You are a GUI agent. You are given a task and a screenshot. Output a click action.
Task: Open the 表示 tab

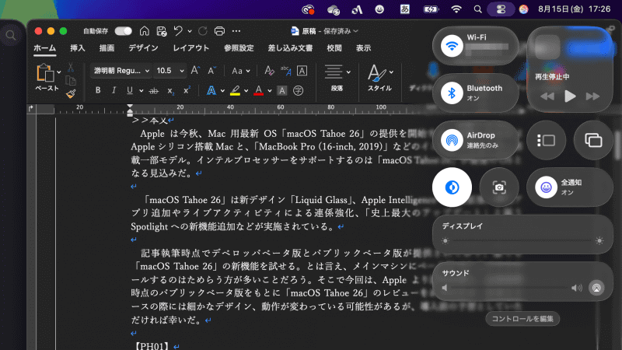(x=363, y=48)
